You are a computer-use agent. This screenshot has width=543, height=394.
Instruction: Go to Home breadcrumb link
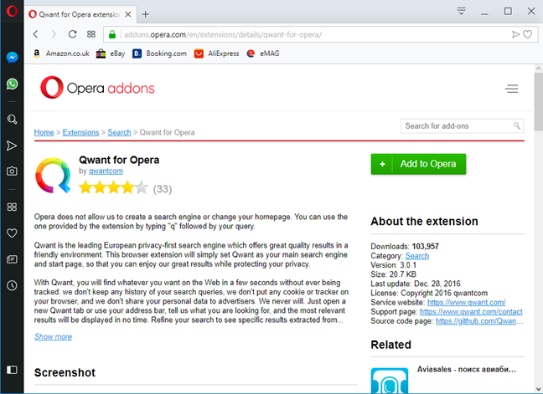44,132
